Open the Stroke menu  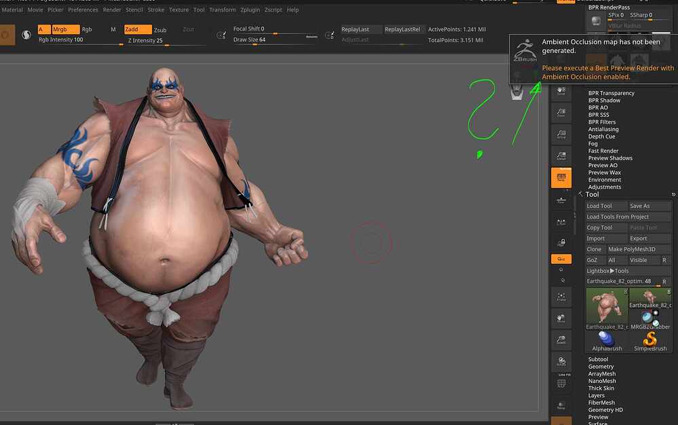click(x=155, y=10)
